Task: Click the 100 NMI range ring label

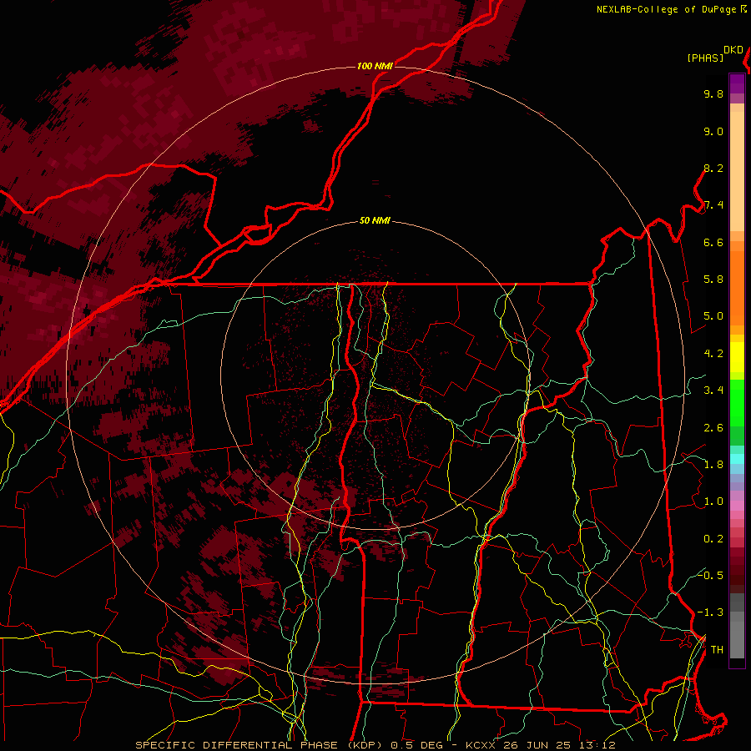Action: pos(375,66)
